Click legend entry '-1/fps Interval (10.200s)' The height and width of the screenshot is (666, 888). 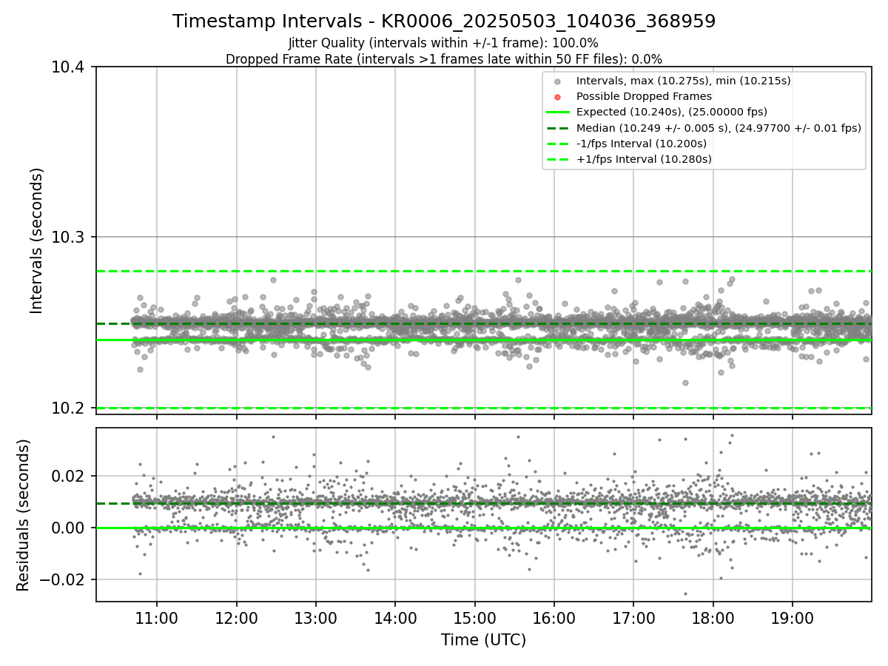coord(642,144)
